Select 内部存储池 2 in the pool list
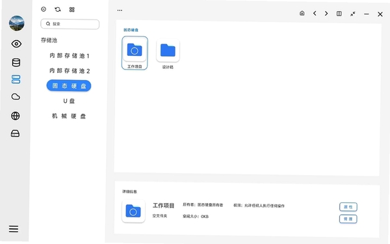This screenshot has height=244, width=390. tap(70, 71)
